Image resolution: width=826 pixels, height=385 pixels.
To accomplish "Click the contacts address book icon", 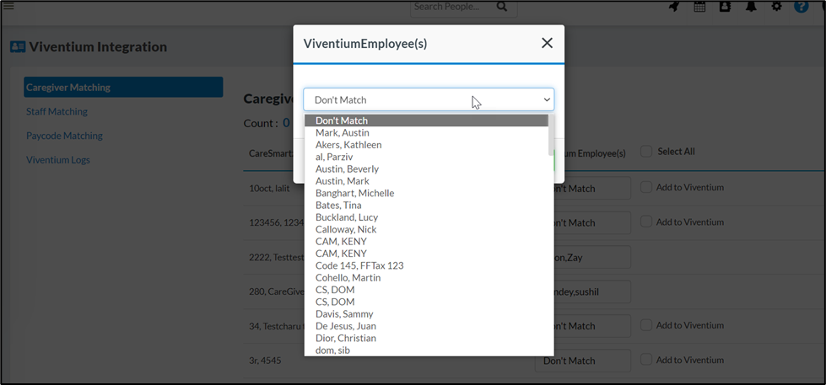I will click(725, 7).
